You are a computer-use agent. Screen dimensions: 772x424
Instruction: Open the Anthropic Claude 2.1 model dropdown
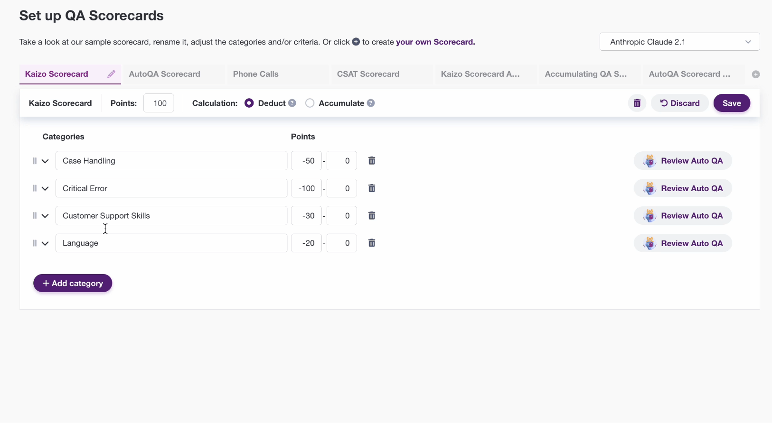coord(679,42)
